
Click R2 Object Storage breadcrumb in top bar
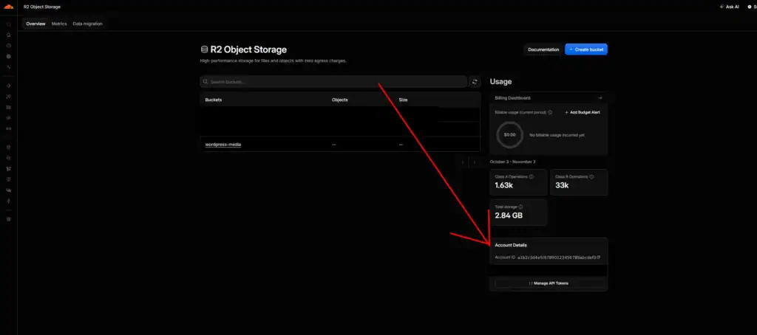(42, 7)
